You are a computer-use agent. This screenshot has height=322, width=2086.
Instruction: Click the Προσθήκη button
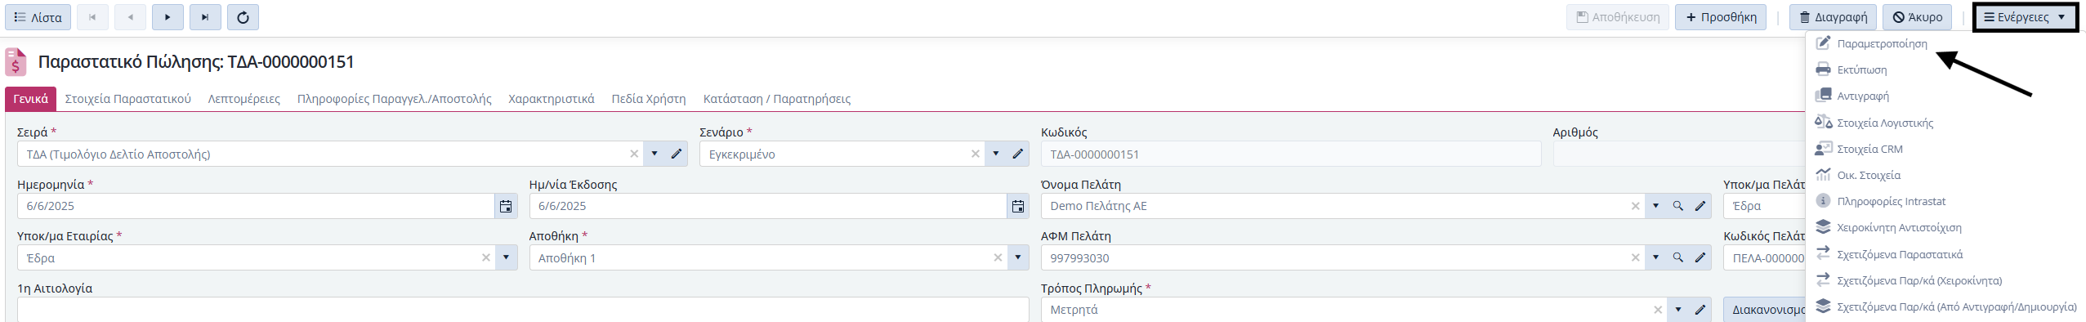(x=1719, y=17)
